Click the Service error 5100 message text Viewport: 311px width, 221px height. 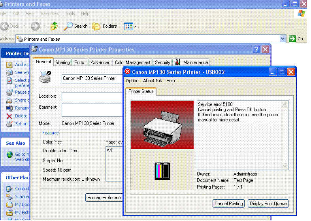(x=216, y=104)
